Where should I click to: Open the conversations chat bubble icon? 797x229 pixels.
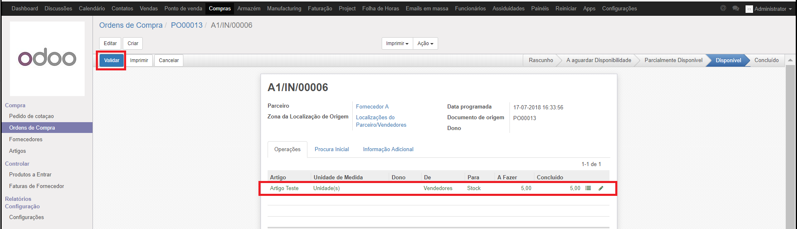(x=736, y=8)
